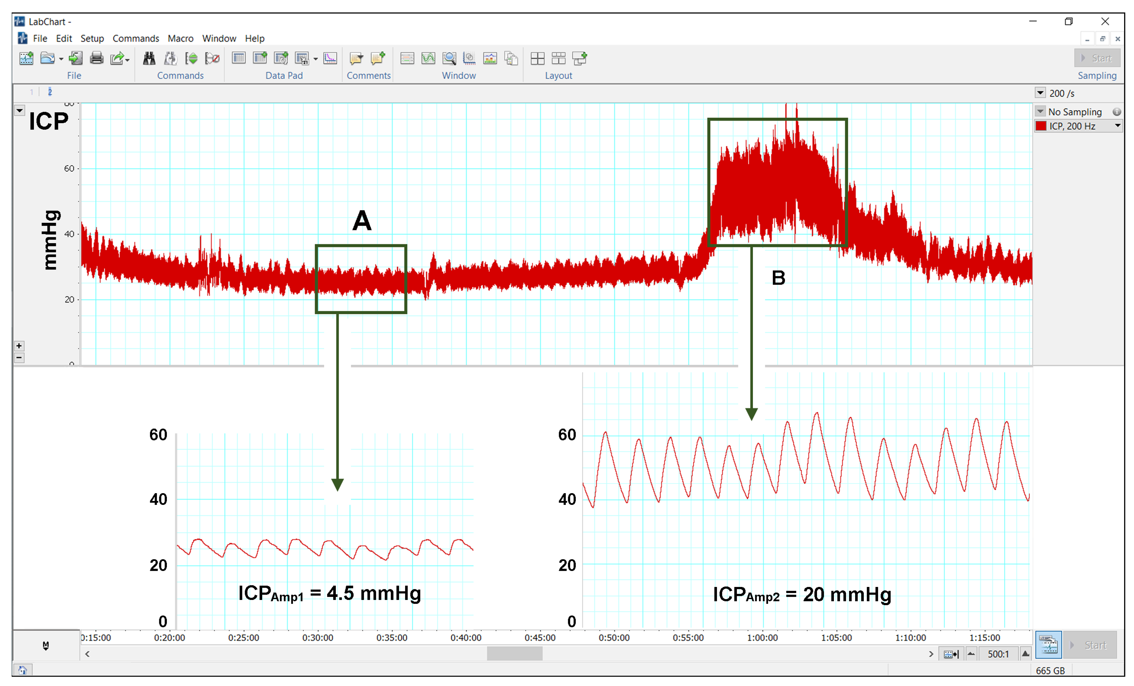Click the Add Comment icon

click(x=377, y=59)
